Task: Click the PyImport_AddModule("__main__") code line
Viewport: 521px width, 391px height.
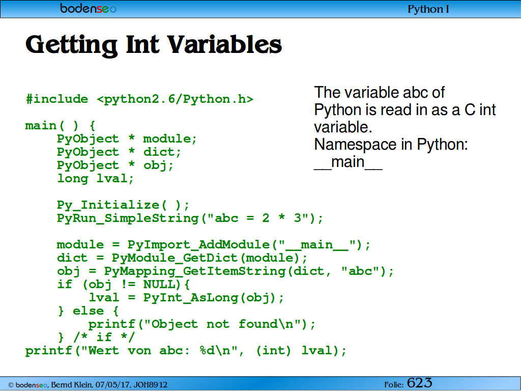Action: [x=213, y=245]
